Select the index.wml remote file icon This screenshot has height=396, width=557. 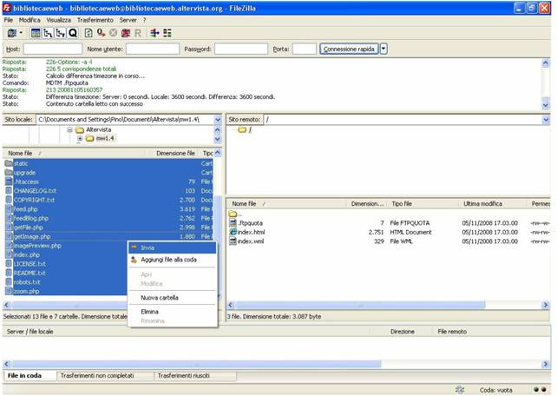[x=233, y=241]
